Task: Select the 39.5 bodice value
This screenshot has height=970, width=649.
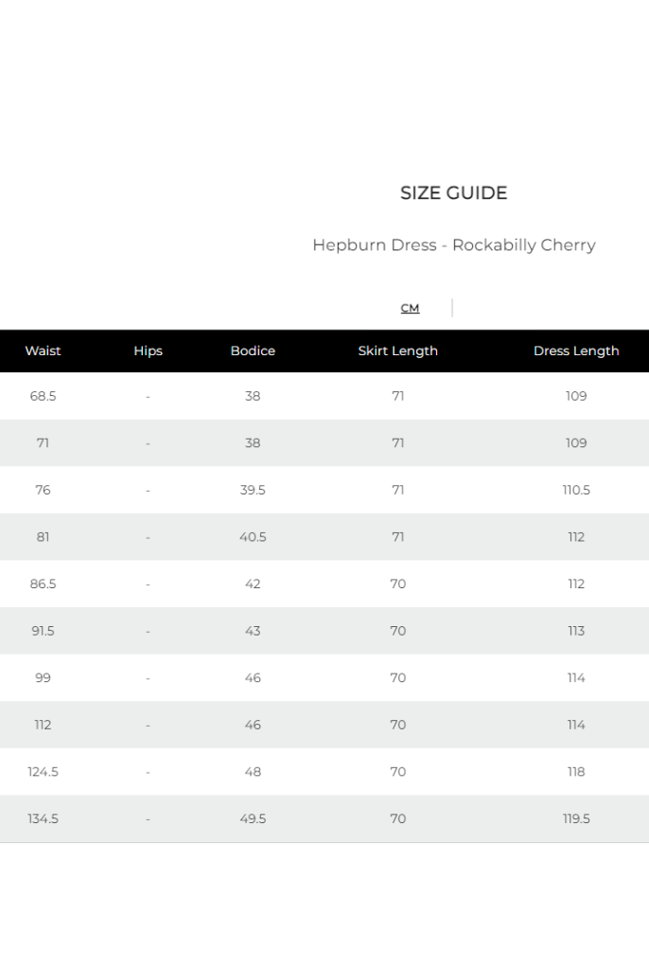Action: tap(253, 490)
